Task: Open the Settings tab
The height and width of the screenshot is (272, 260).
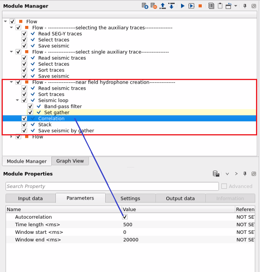Action: (130, 198)
